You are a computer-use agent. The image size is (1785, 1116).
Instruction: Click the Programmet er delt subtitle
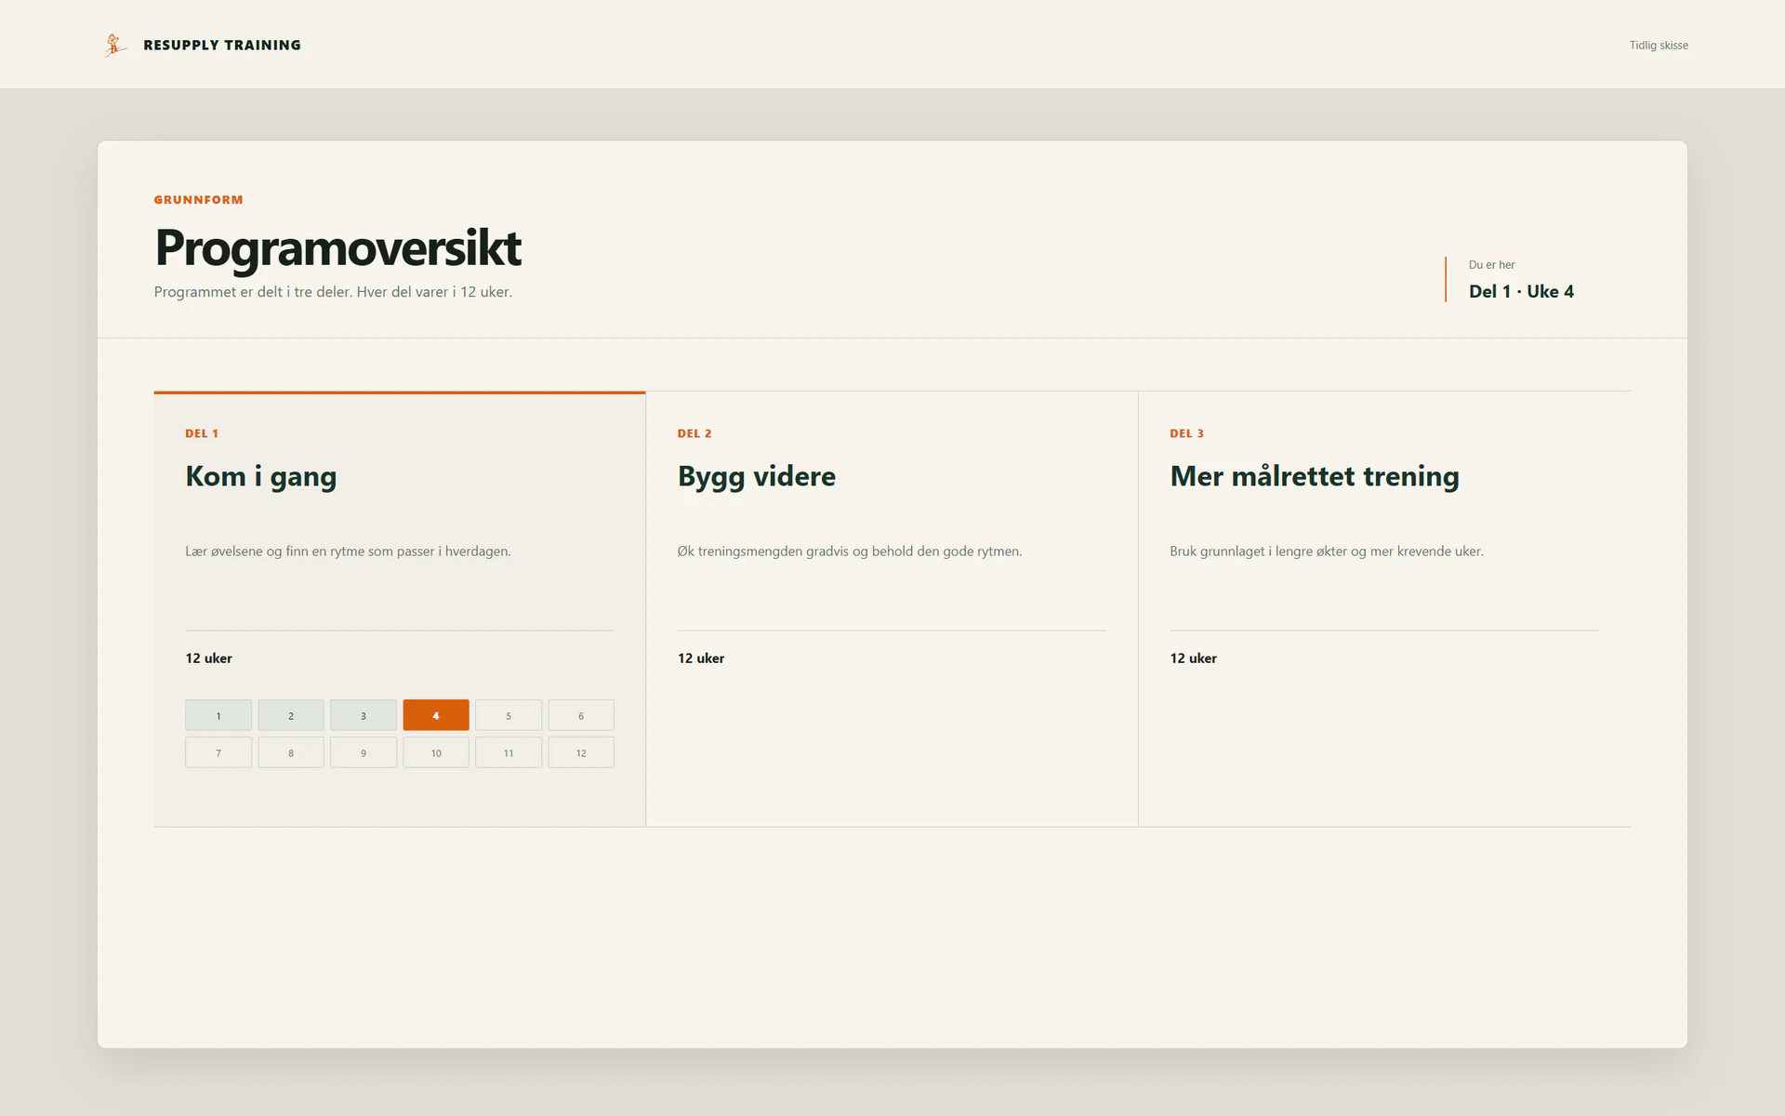click(x=333, y=292)
